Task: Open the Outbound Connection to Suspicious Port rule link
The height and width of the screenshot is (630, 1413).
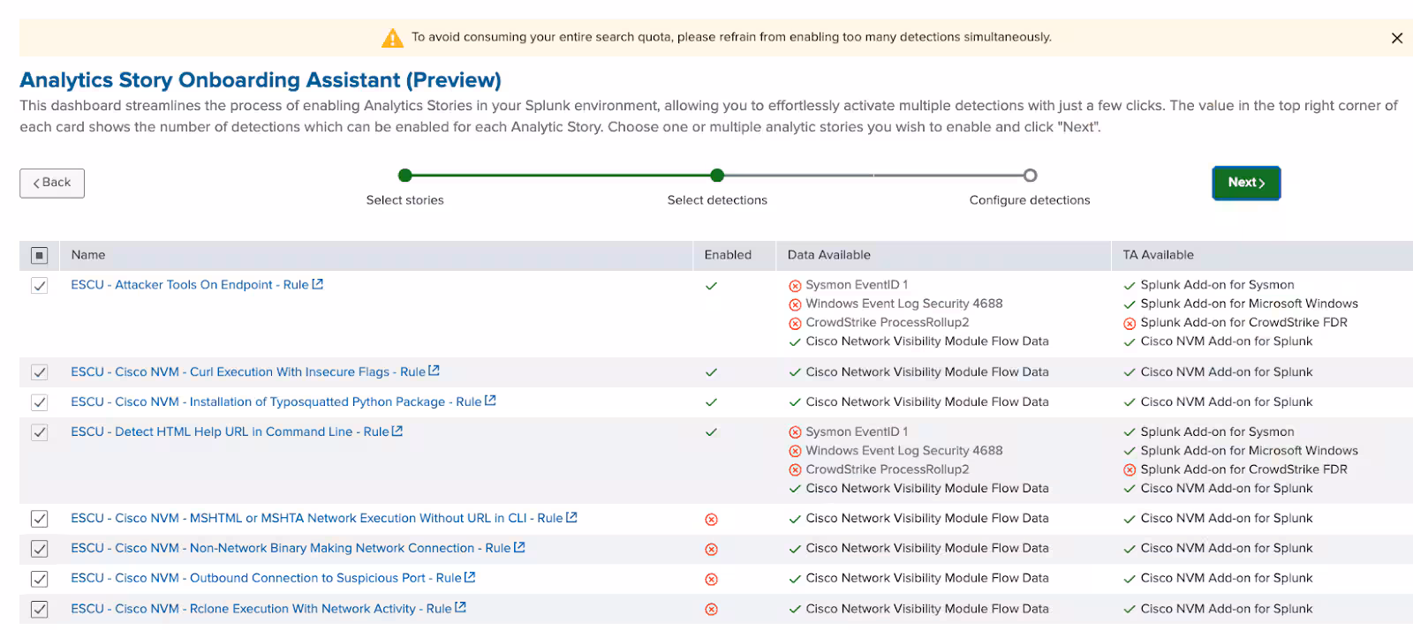Action: [x=265, y=578]
